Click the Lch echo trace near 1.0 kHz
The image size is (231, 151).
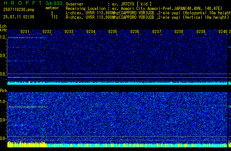[x=27, y=38]
